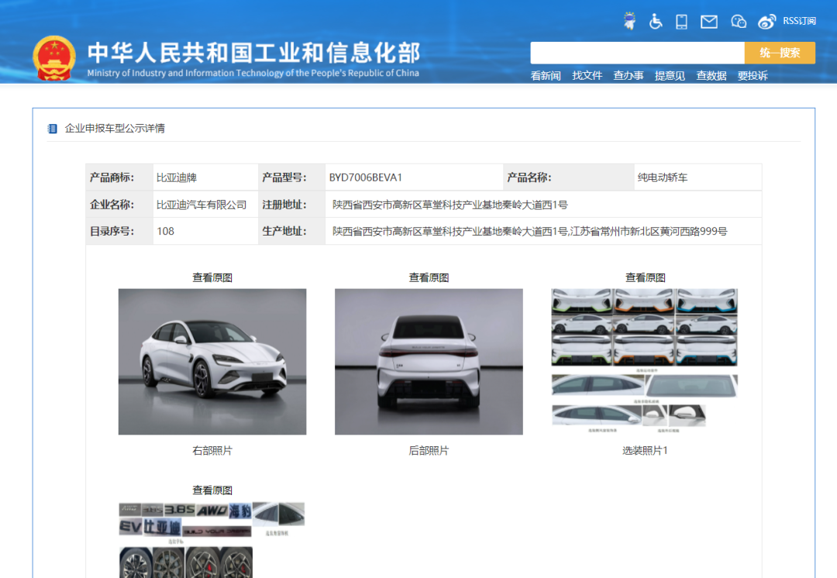
Task: Click the 纯电动轿车 product name cell
Action: coord(697,177)
